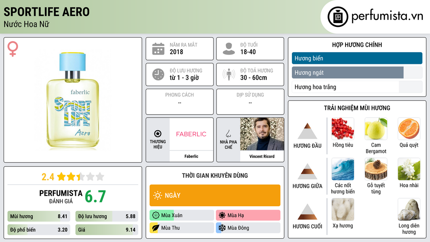Click the pink female gender symbol
Image resolution: width=430 pixels, height=242 pixels.
click(13, 49)
